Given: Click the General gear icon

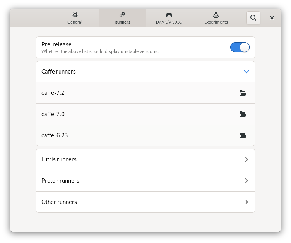Looking at the screenshot, I should click(x=75, y=15).
